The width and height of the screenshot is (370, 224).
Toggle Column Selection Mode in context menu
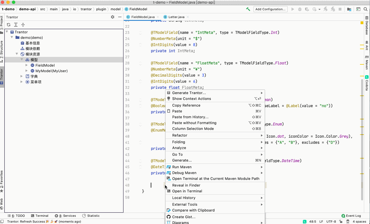215,129
